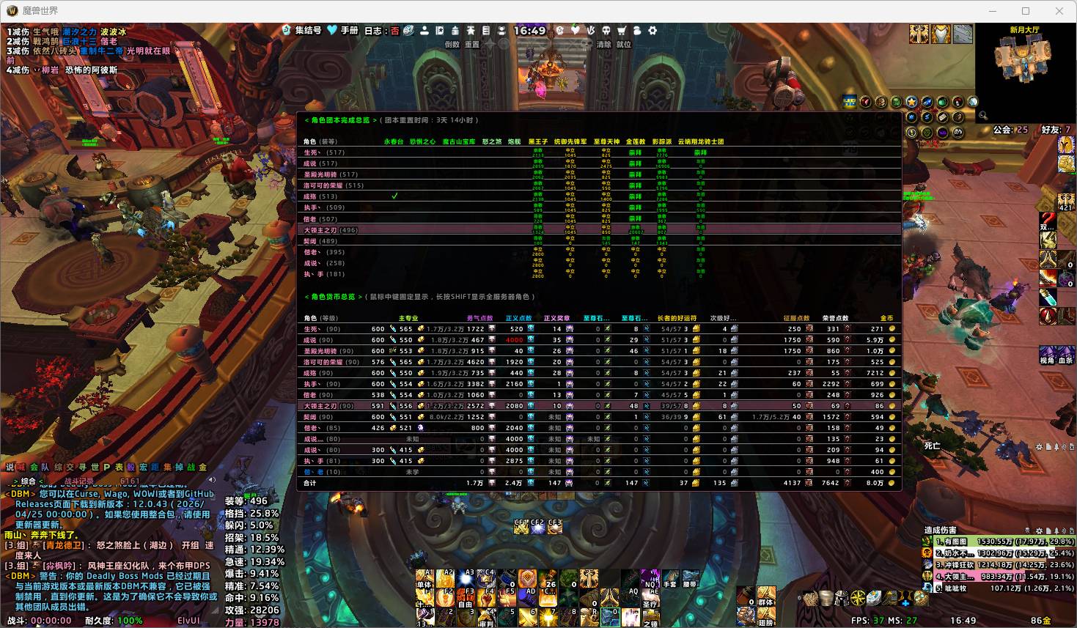1077x628 pixels.
Task: Open the settings gear in the top bar
Action: [652, 31]
